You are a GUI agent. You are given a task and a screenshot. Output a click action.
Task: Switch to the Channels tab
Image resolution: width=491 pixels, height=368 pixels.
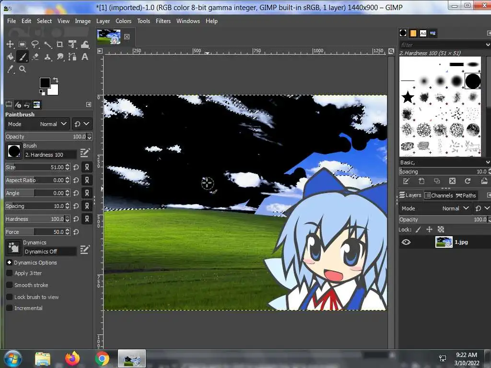click(x=439, y=195)
